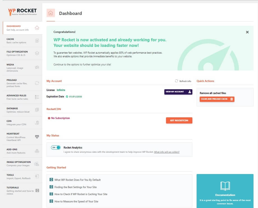Go to File Optimization settings
258x208 pixels.
(22, 53)
